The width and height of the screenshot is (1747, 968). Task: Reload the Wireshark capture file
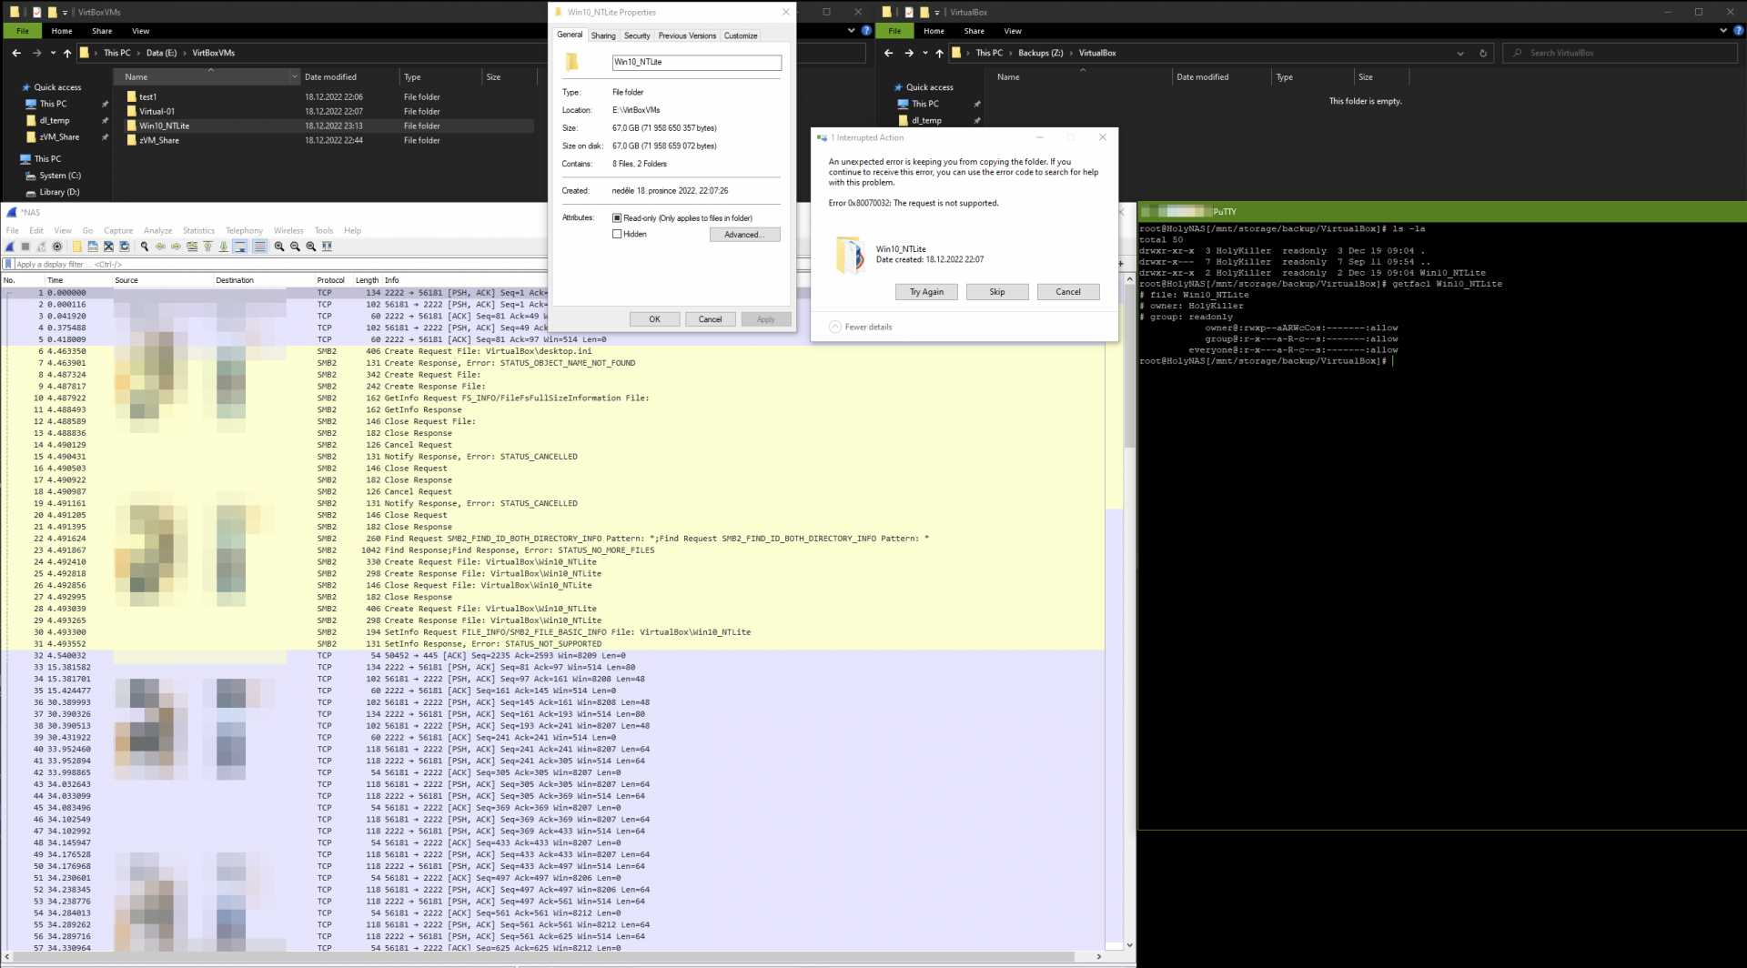click(125, 247)
